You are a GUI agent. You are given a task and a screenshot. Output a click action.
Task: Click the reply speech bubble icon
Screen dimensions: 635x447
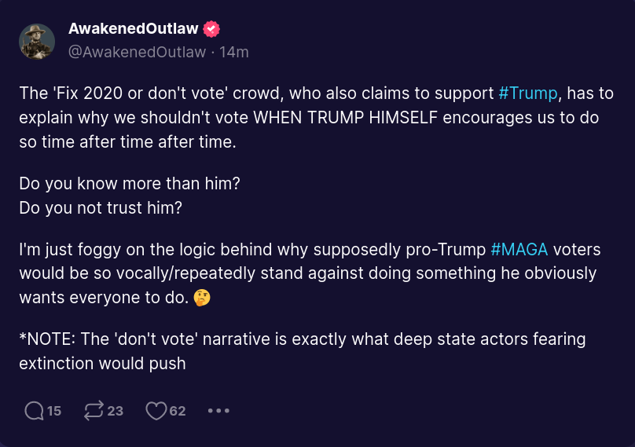coord(34,410)
